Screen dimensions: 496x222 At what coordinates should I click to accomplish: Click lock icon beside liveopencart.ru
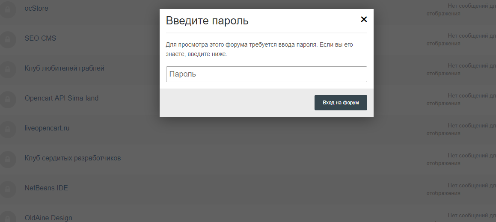click(x=8, y=130)
